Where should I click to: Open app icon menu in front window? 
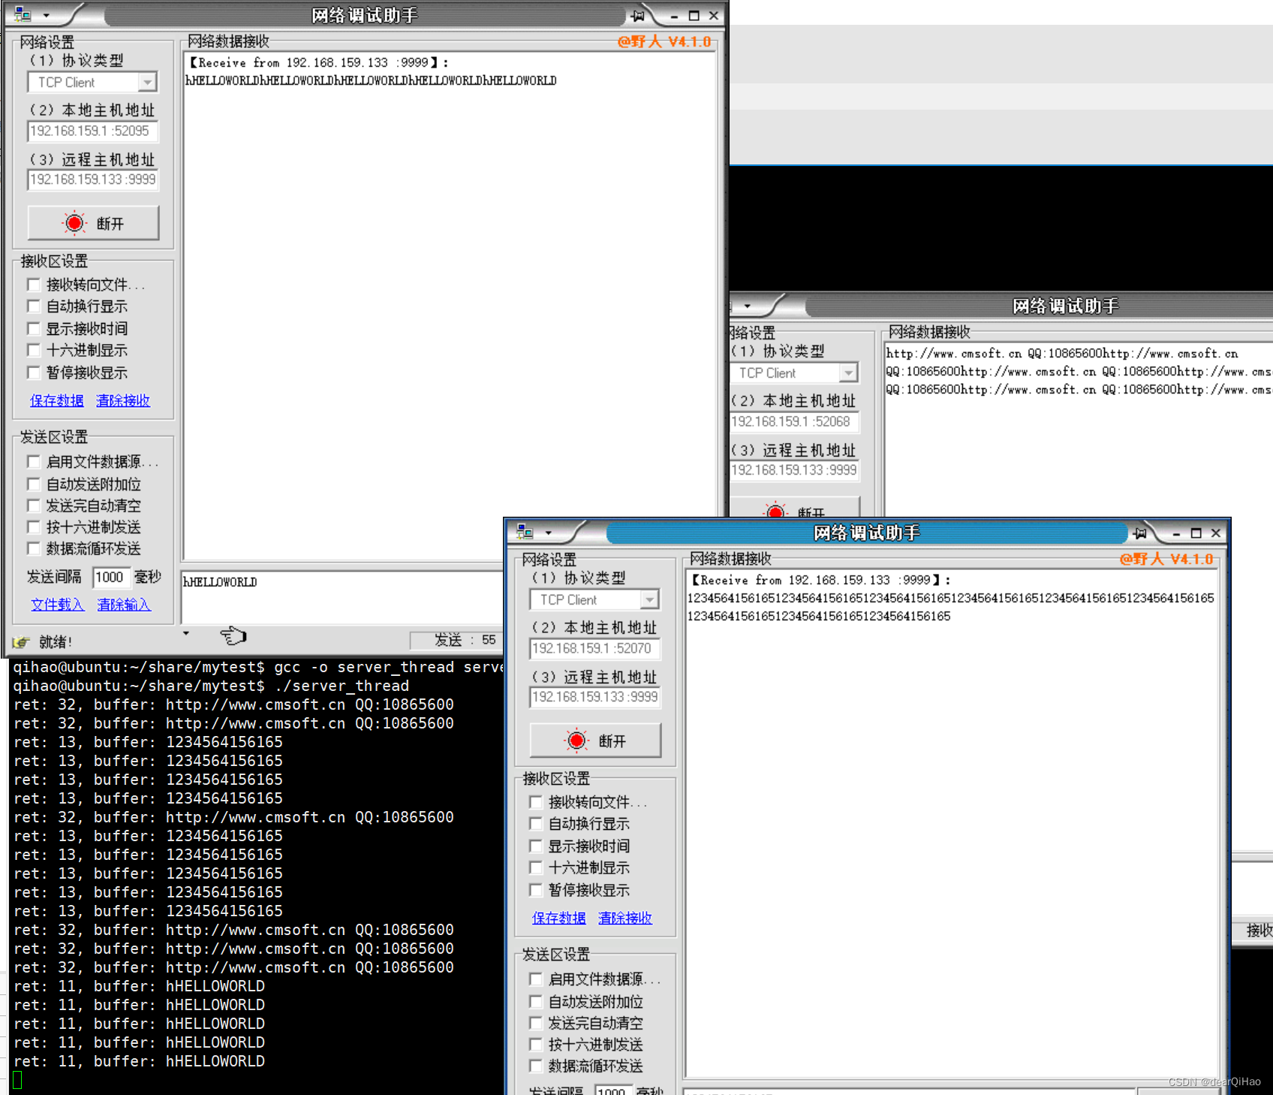[525, 532]
